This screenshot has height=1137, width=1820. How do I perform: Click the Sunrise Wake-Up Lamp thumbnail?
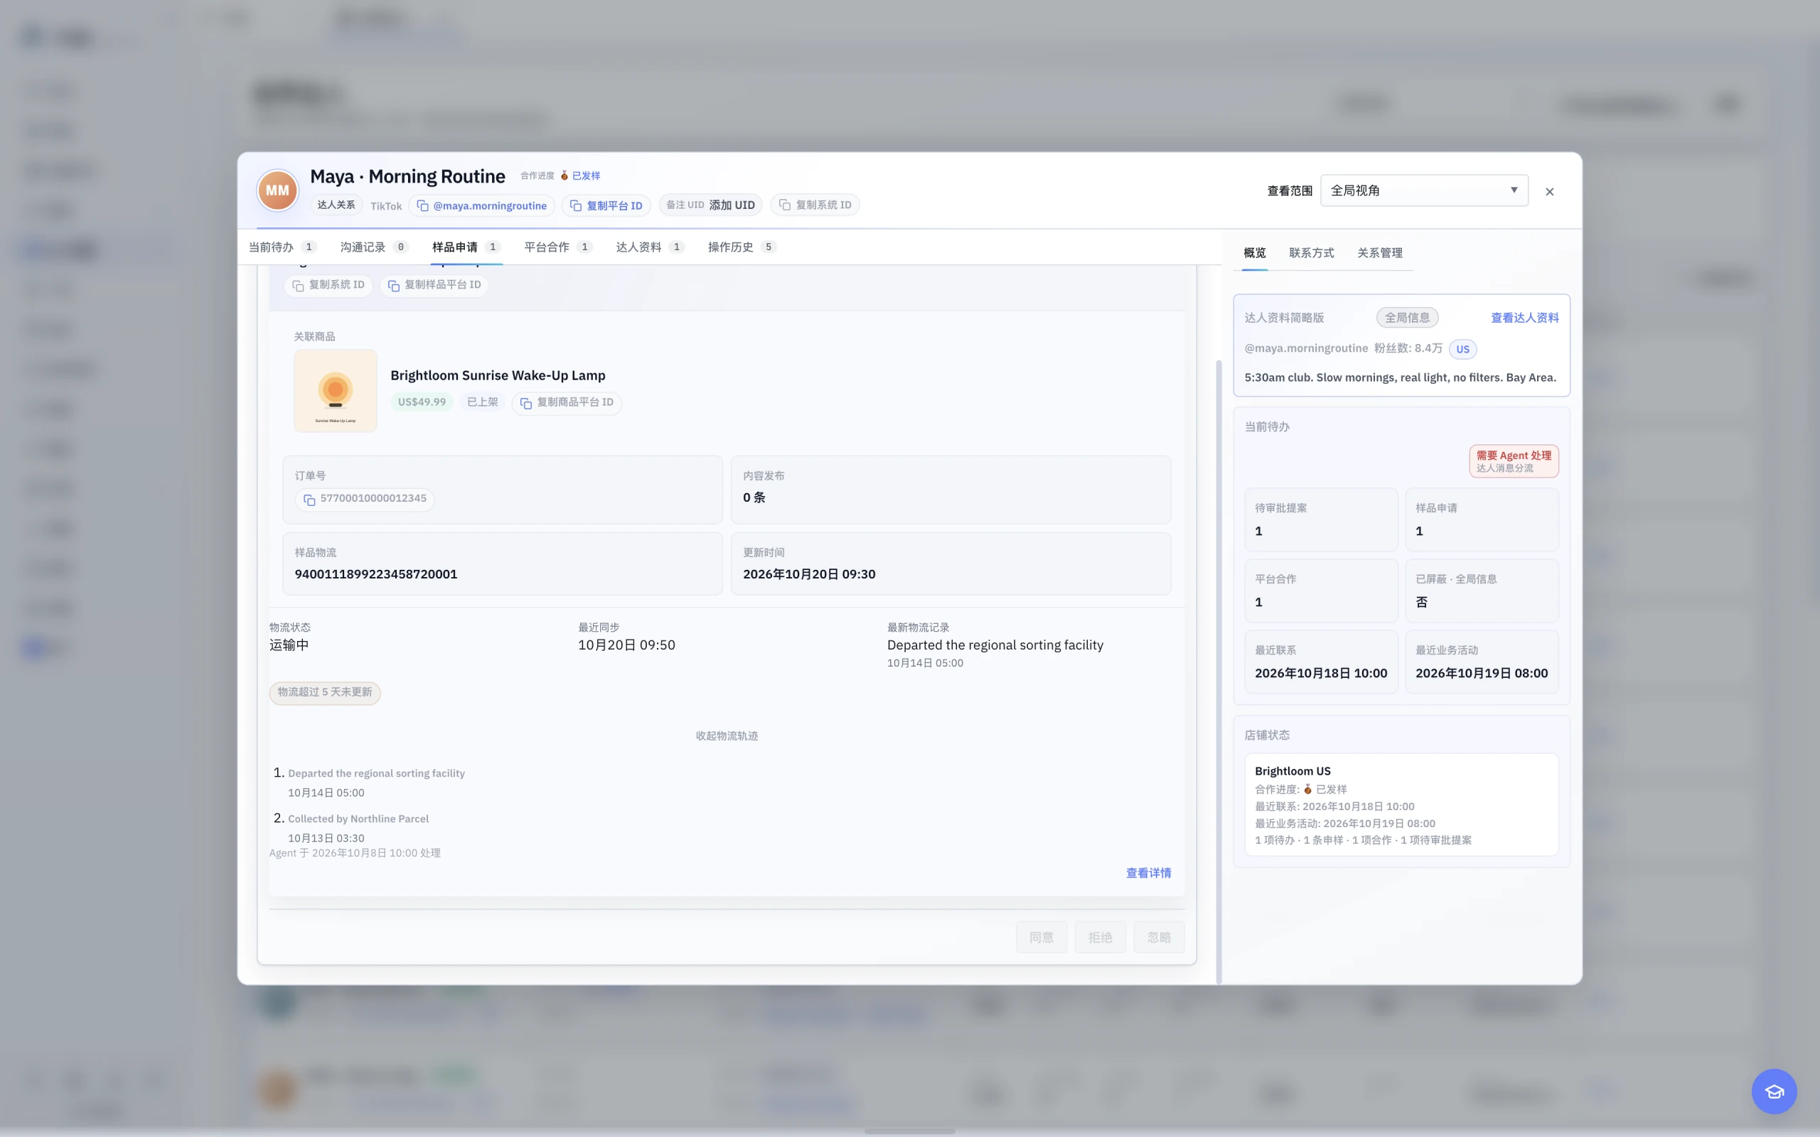336,390
